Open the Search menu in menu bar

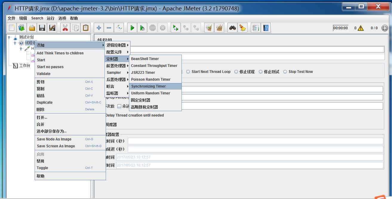[37, 18]
